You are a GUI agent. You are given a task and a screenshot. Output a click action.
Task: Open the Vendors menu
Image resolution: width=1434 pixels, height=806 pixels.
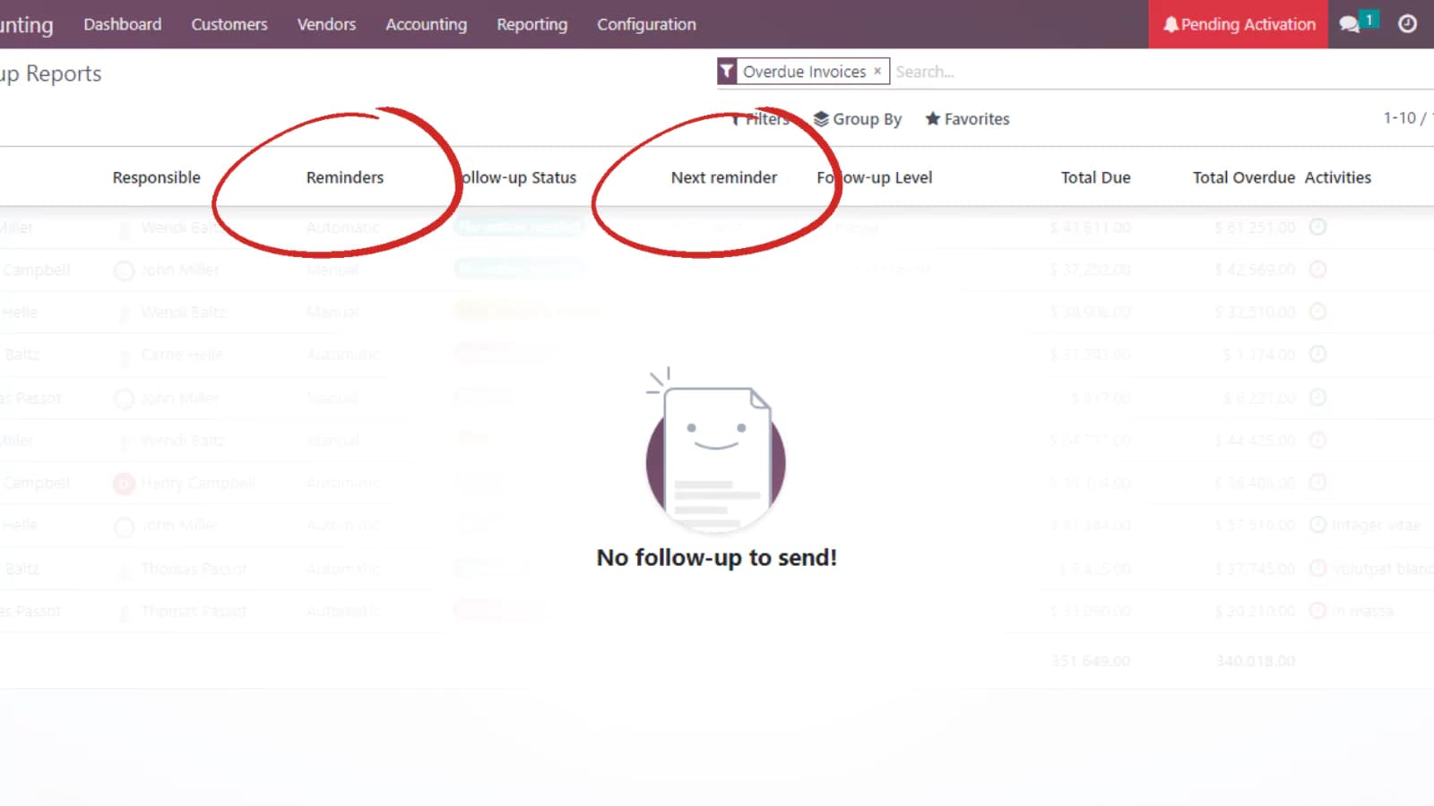click(326, 24)
